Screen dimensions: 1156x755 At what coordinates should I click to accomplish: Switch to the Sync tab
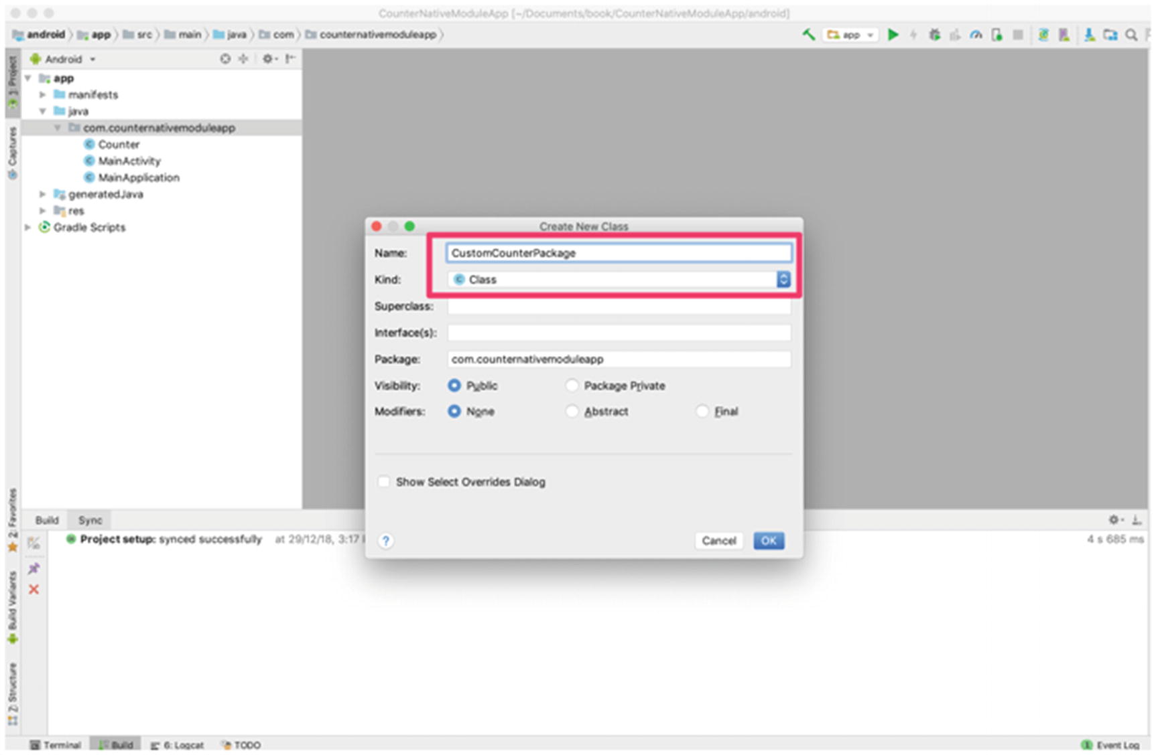(x=90, y=520)
